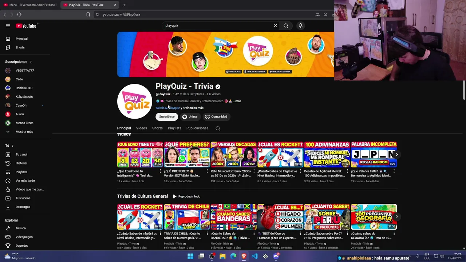
Task: Expand the Tú section arrow
Action: coord(13,146)
